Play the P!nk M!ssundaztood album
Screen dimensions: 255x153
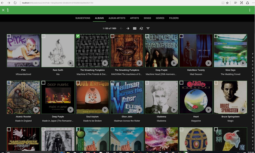point(36,63)
